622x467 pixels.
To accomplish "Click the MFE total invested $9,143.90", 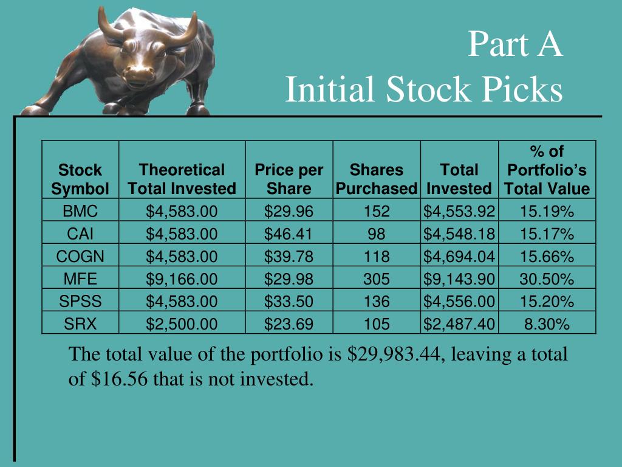I will [459, 278].
